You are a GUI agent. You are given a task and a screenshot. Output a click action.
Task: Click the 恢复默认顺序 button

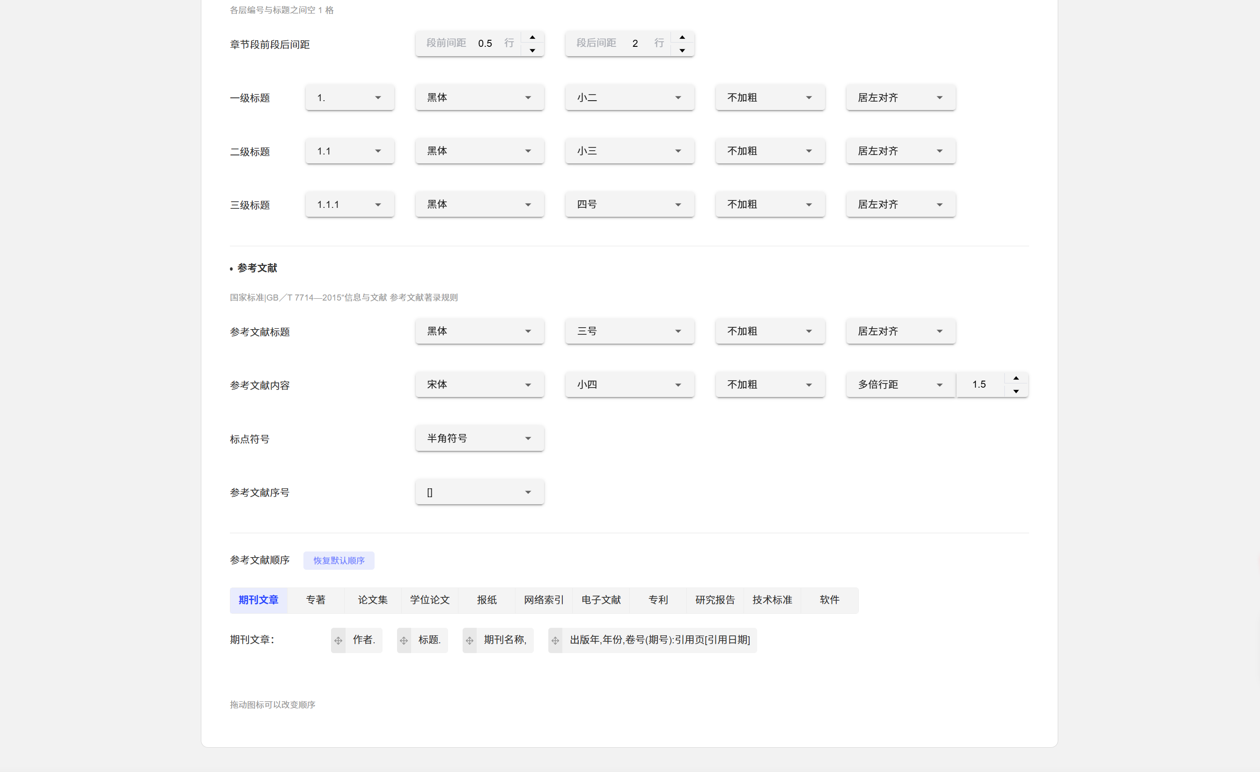339,560
